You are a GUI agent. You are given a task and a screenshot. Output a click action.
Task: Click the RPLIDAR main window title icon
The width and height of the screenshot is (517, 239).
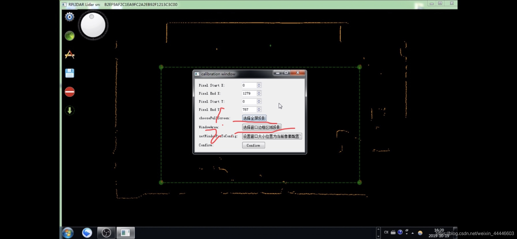point(64,4)
